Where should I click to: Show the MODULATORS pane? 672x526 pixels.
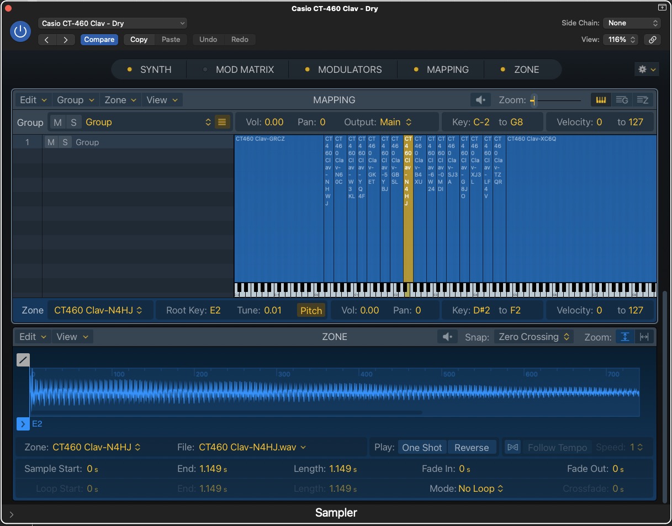point(343,70)
